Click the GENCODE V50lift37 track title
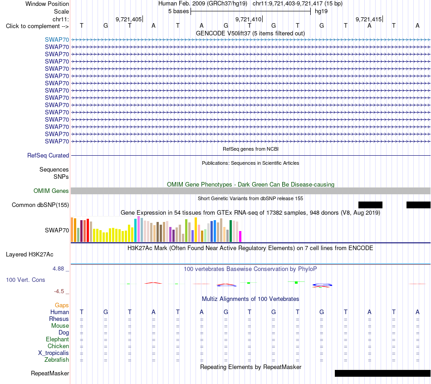The height and width of the screenshot is (384, 431). 250,33
